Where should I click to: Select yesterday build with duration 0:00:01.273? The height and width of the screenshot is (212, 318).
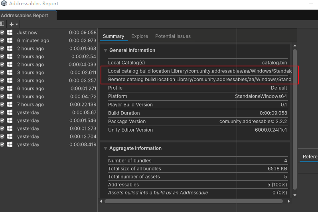coord(48,128)
